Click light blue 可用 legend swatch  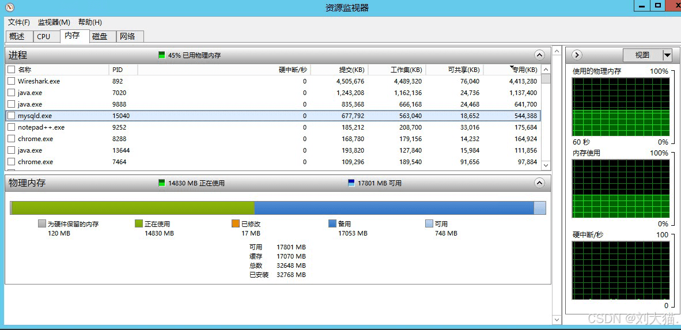429,223
